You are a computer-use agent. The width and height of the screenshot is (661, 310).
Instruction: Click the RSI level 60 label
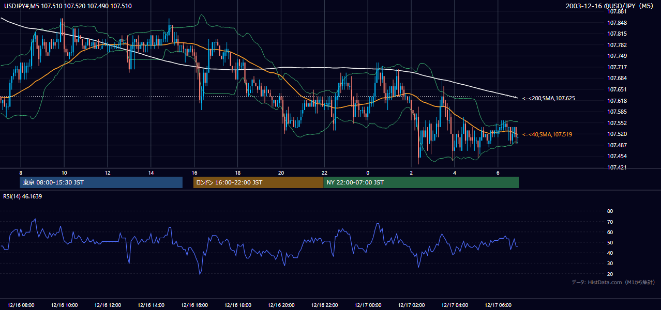pyautogui.click(x=610, y=232)
